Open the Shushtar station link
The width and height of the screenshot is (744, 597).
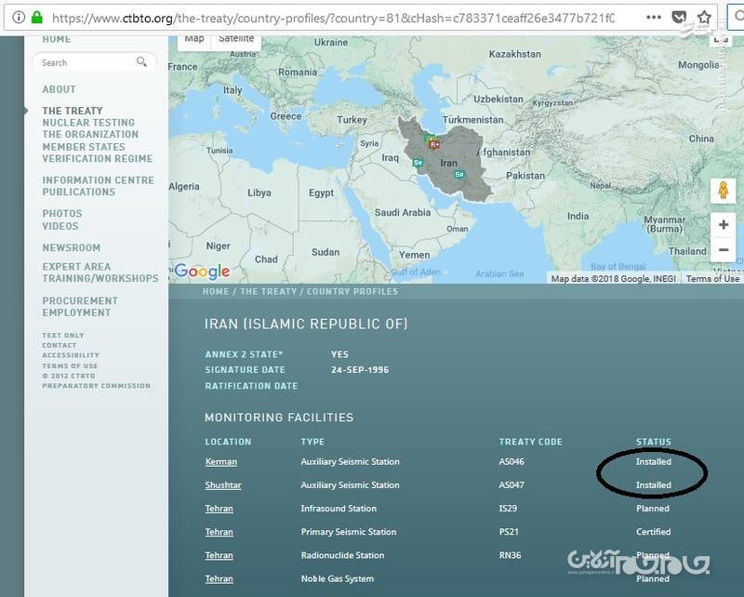pos(223,485)
